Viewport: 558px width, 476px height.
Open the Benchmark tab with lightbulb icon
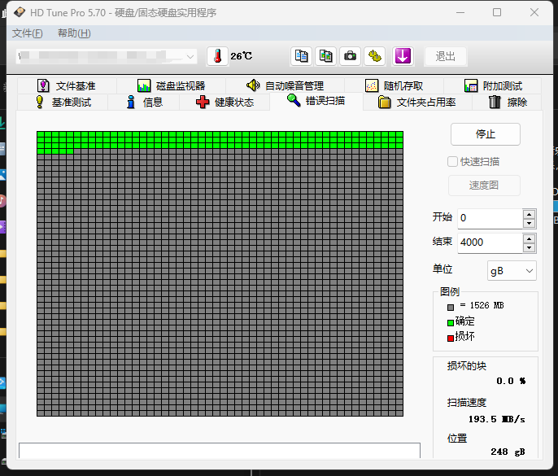point(63,103)
